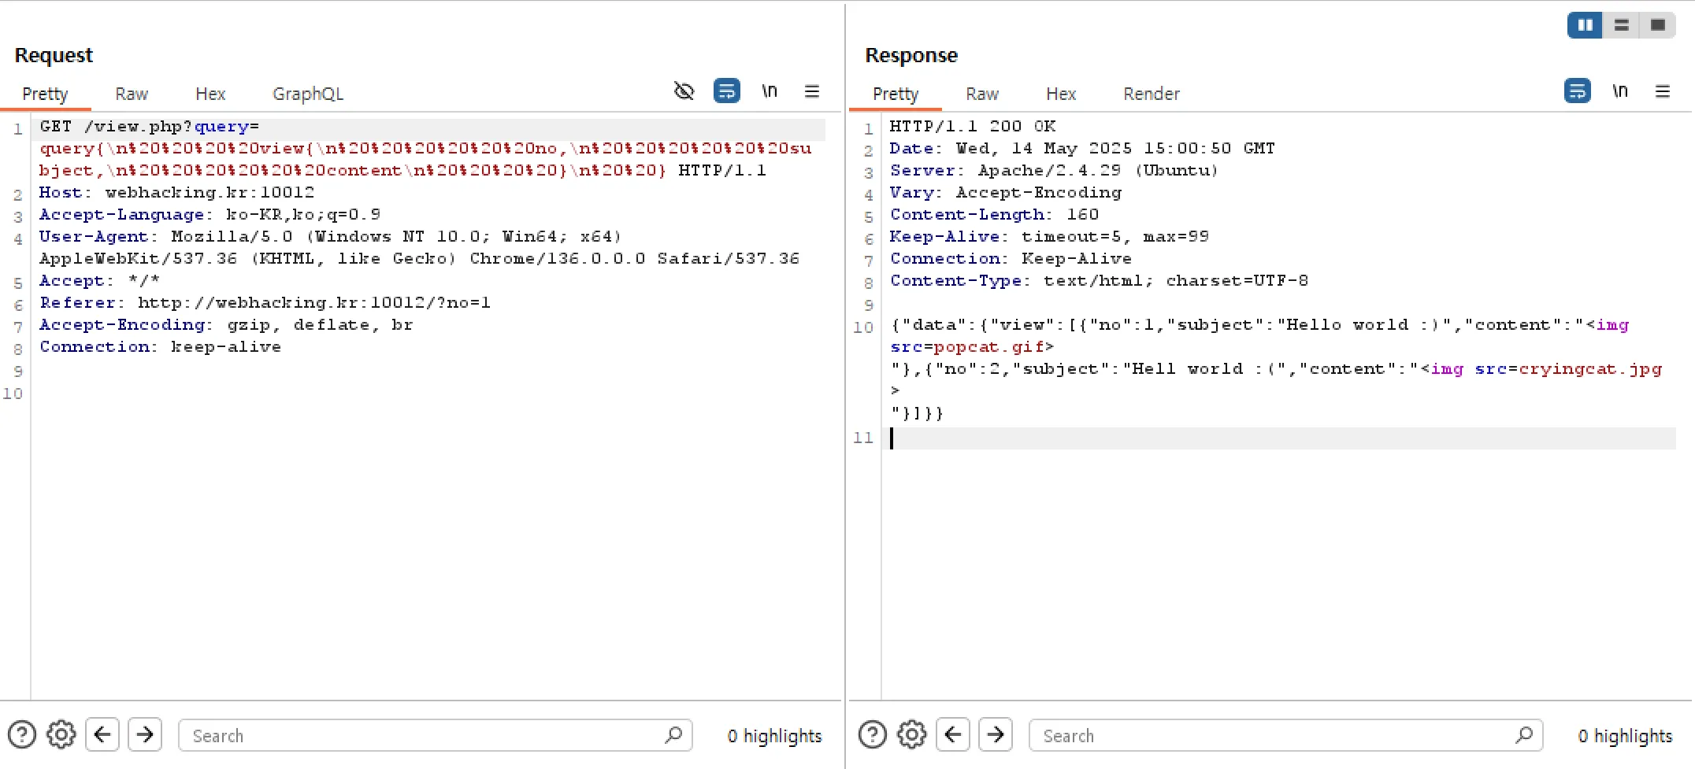Go to previous match in Request search
Screen dimensions: 1695x769
click(x=102, y=734)
